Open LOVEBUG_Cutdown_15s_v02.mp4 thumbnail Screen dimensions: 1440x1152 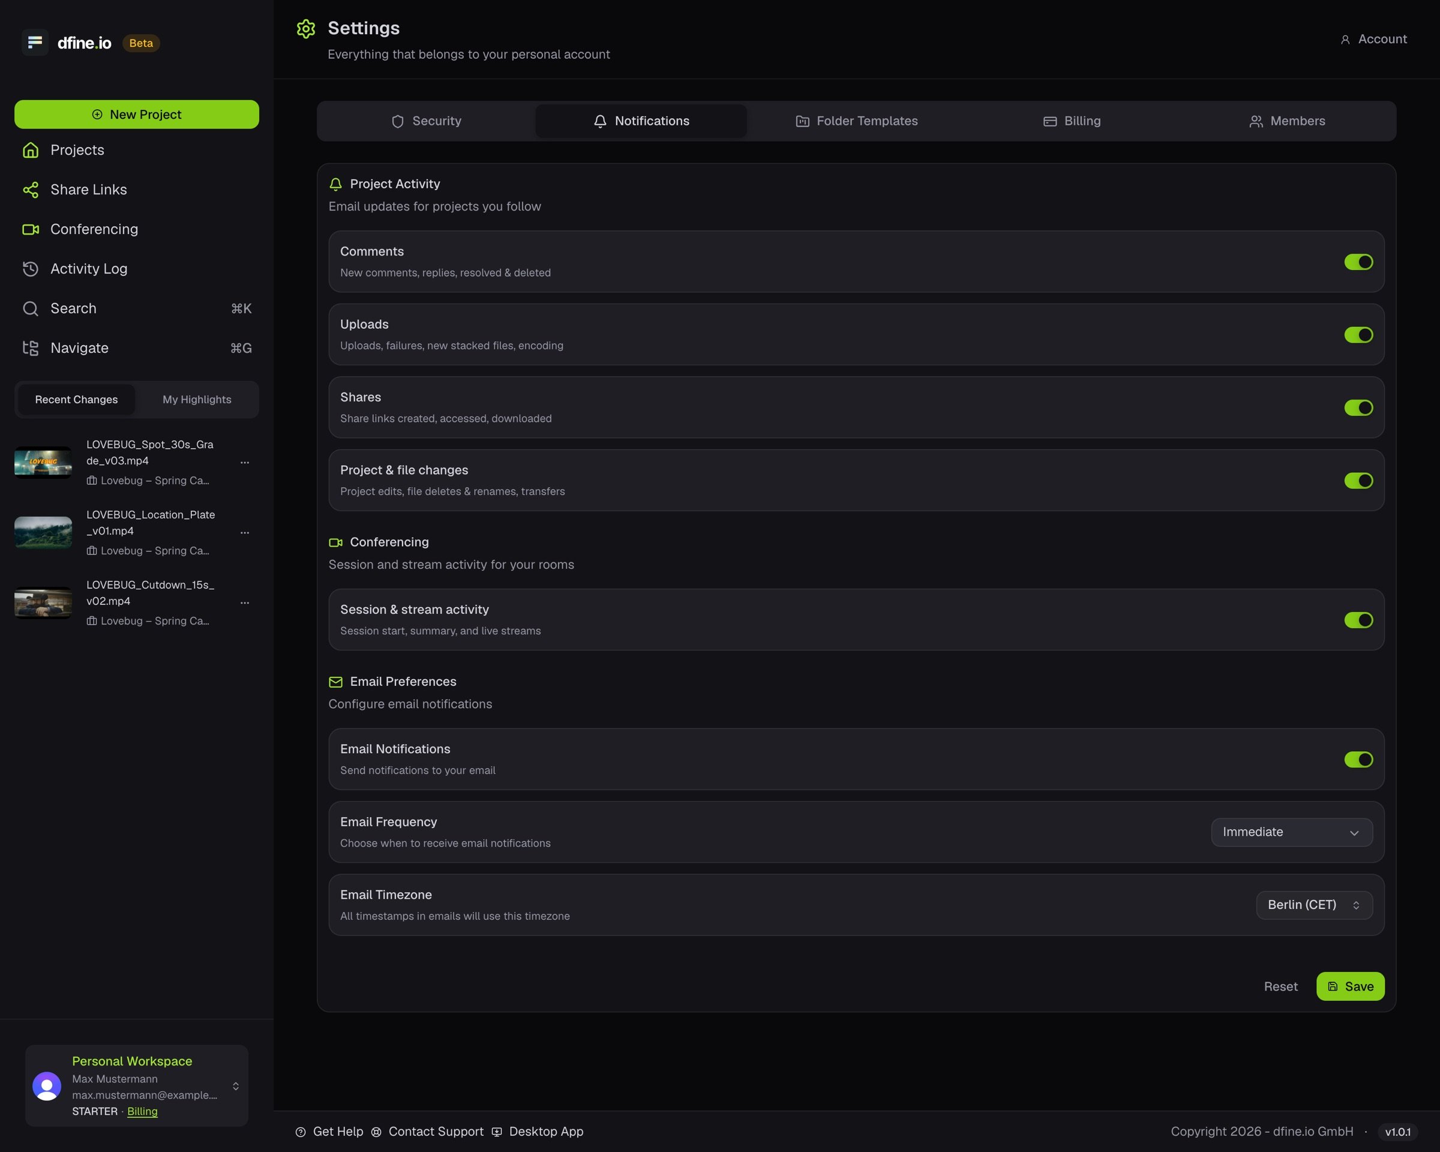43,602
